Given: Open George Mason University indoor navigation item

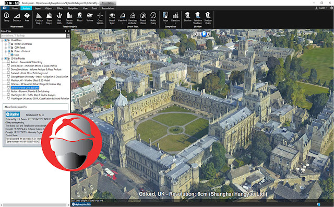Looking at the screenshot, I should coord(40,77).
